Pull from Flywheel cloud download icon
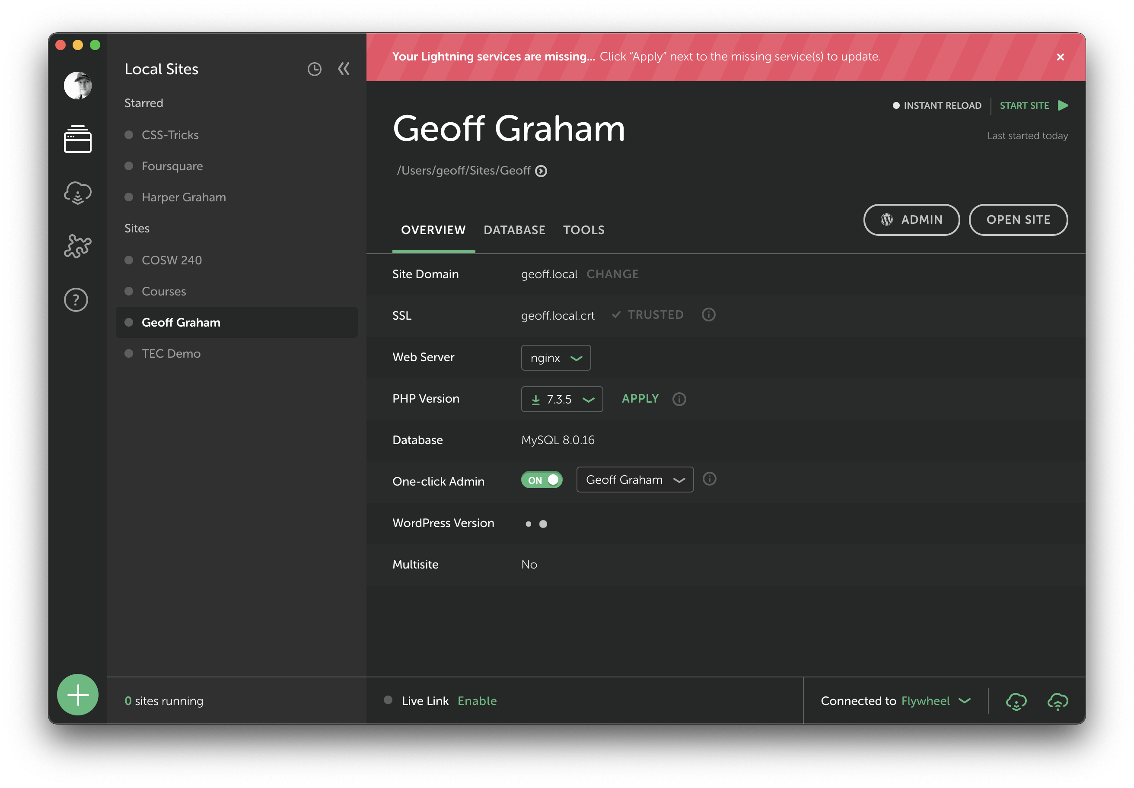This screenshot has height=788, width=1134. pyautogui.click(x=1016, y=701)
